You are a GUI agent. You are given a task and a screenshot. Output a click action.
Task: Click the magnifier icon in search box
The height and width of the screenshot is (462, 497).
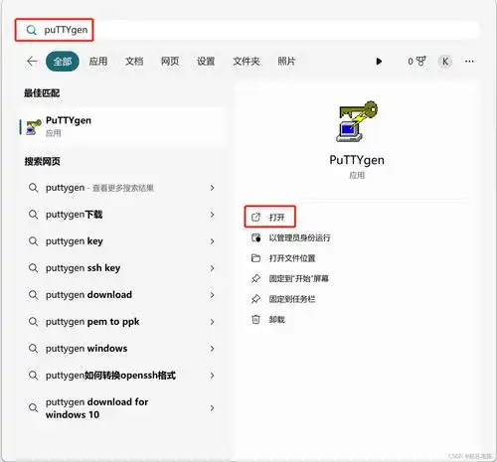(32, 30)
